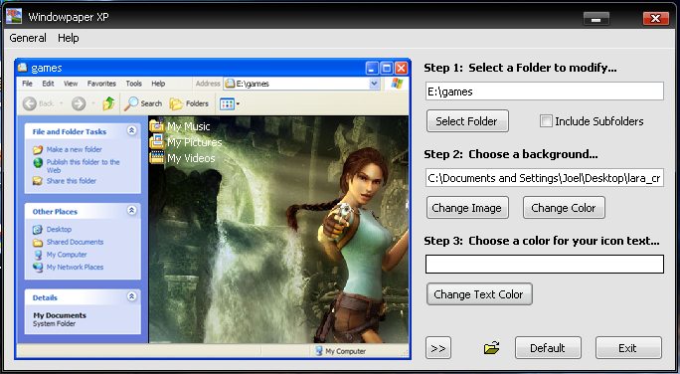The height and width of the screenshot is (374, 680).
Task: Click the Back arrow icon in preview toolbar
Action: [30, 103]
